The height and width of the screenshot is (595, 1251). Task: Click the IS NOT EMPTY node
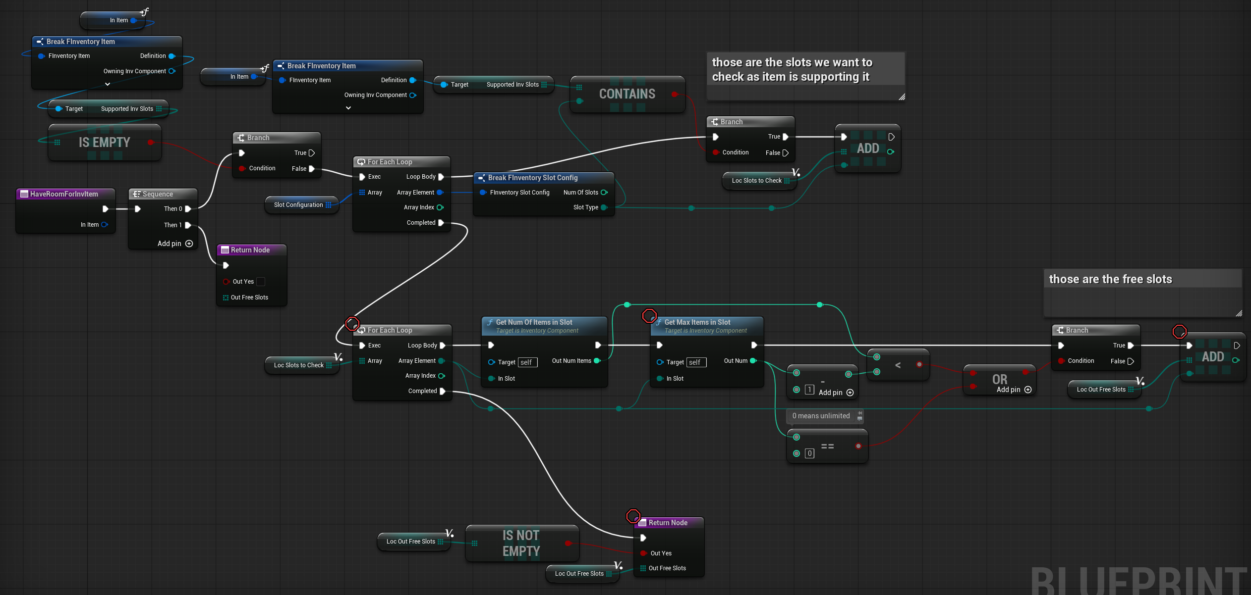coord(521,544)
